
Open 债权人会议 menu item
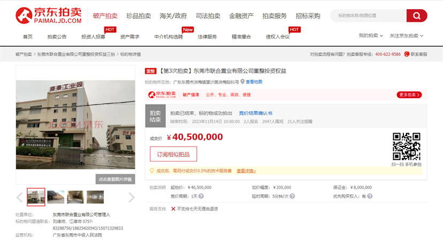click(278, 37)
